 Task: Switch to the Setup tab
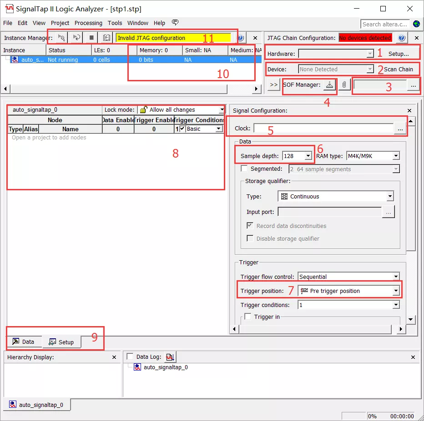pos(61,342)
